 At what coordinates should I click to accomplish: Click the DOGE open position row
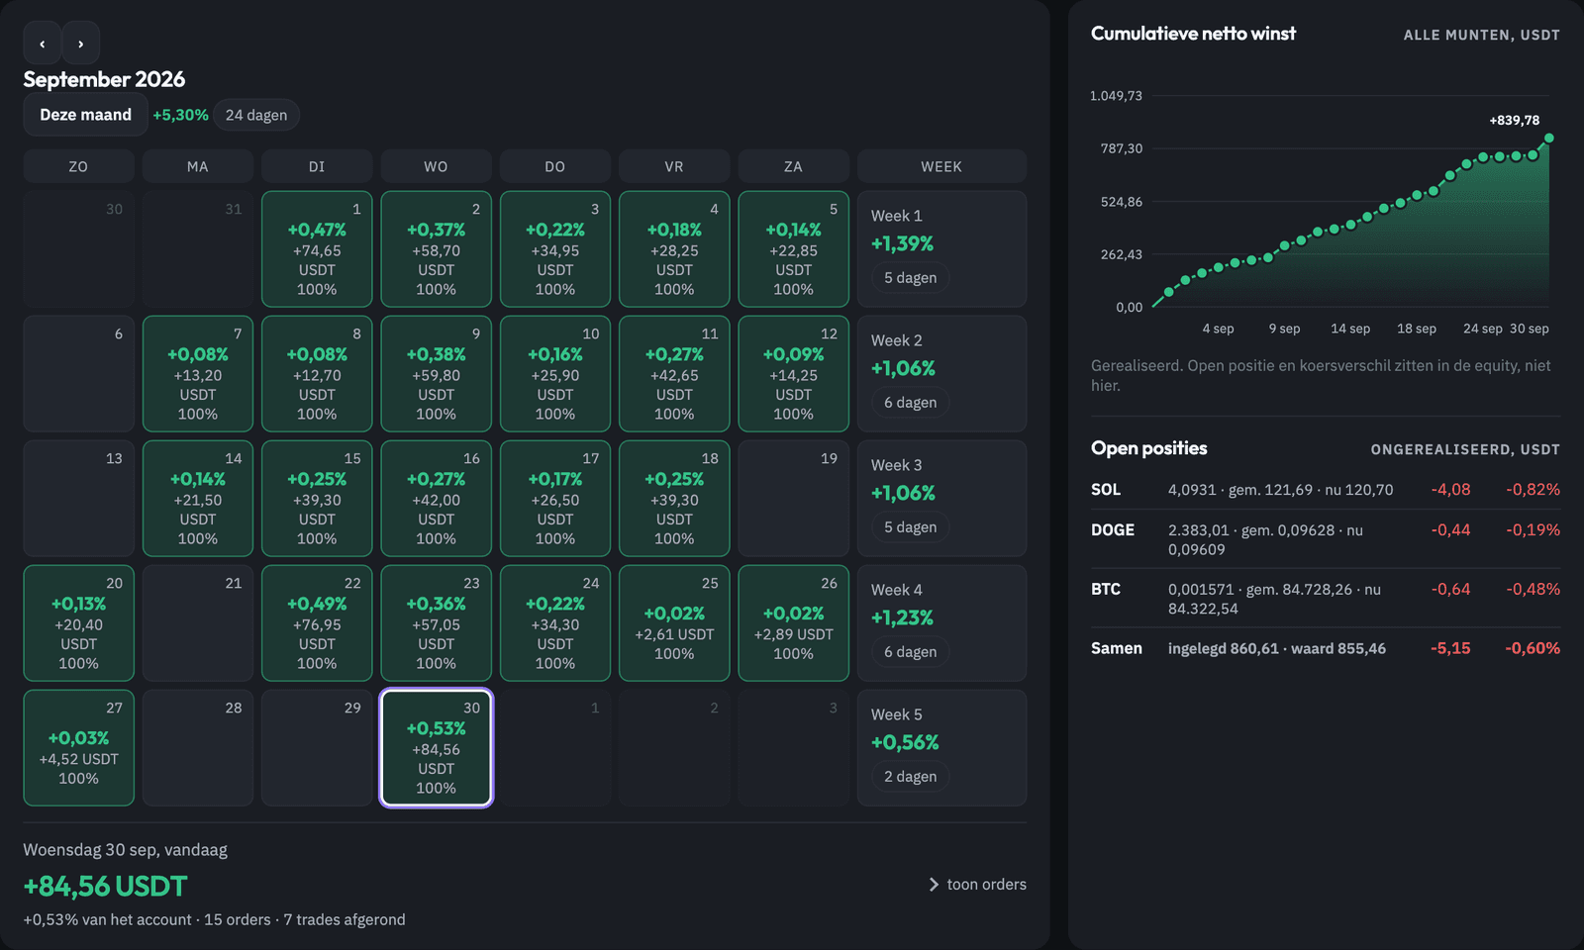tap(1326, 539)
